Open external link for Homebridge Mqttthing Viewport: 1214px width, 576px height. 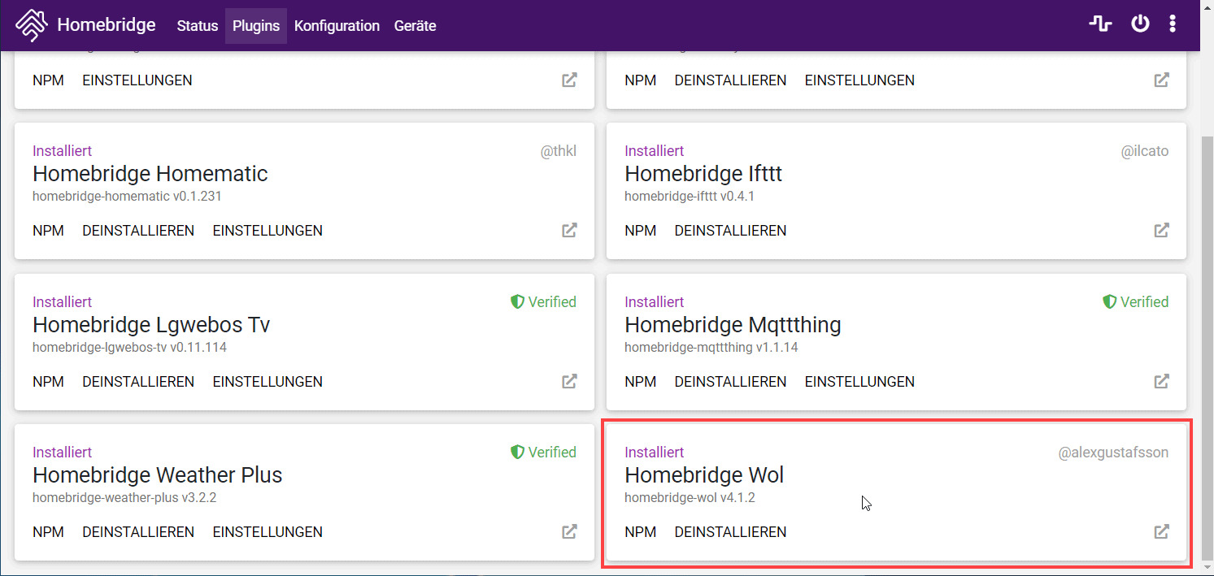click(x=1161, y=381)
